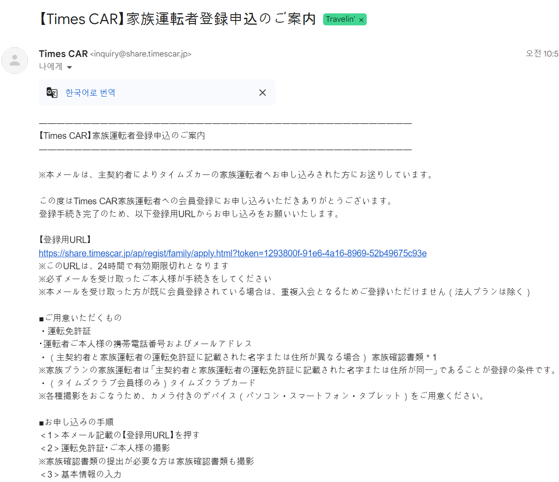
Task: Dismiss the translation banner with X
Action: (x=263, y=93)
